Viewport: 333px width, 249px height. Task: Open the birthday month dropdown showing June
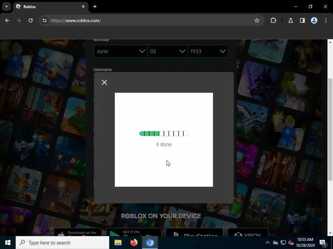point(120,51)
